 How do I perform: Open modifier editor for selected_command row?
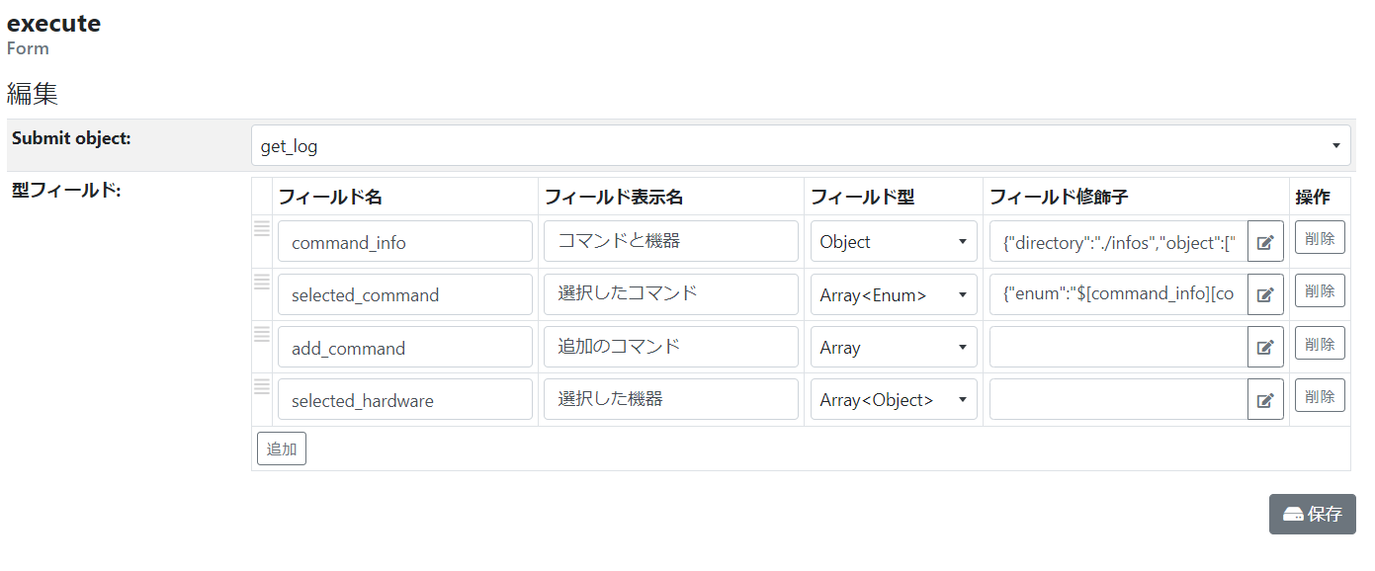(x=1265, y=294)
